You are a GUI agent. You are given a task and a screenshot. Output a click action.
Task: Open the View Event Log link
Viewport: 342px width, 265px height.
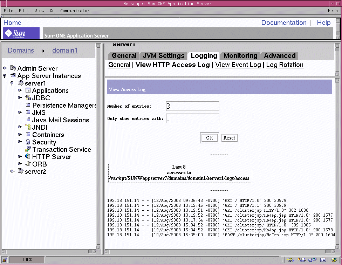(x=238, y=65)
